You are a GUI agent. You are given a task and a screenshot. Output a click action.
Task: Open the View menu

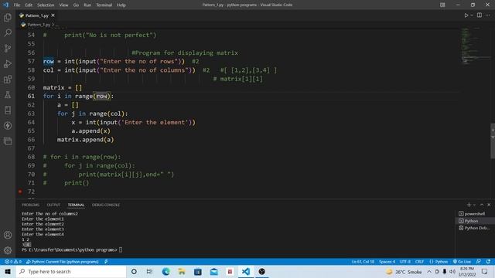(x=63, y=5)
